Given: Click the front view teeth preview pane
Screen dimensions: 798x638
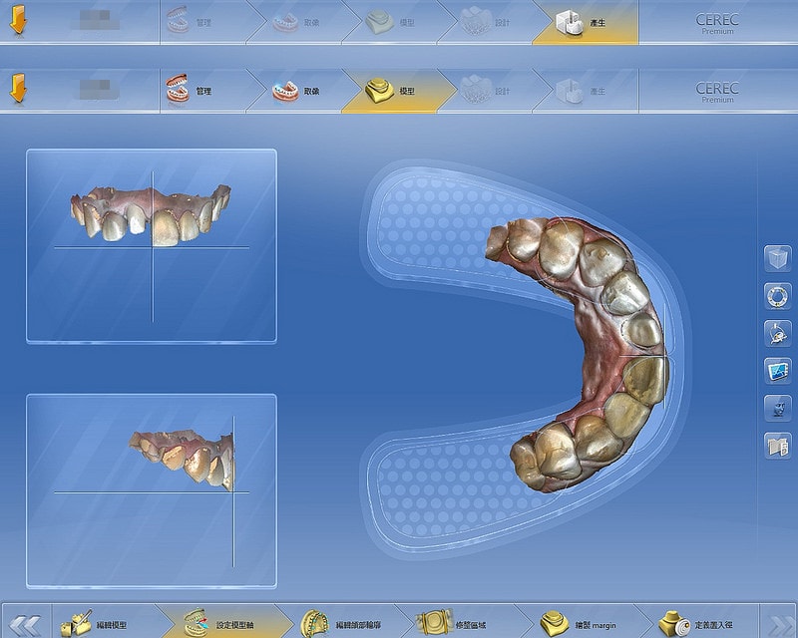Looking at the screenshot, I should (152, 245).
